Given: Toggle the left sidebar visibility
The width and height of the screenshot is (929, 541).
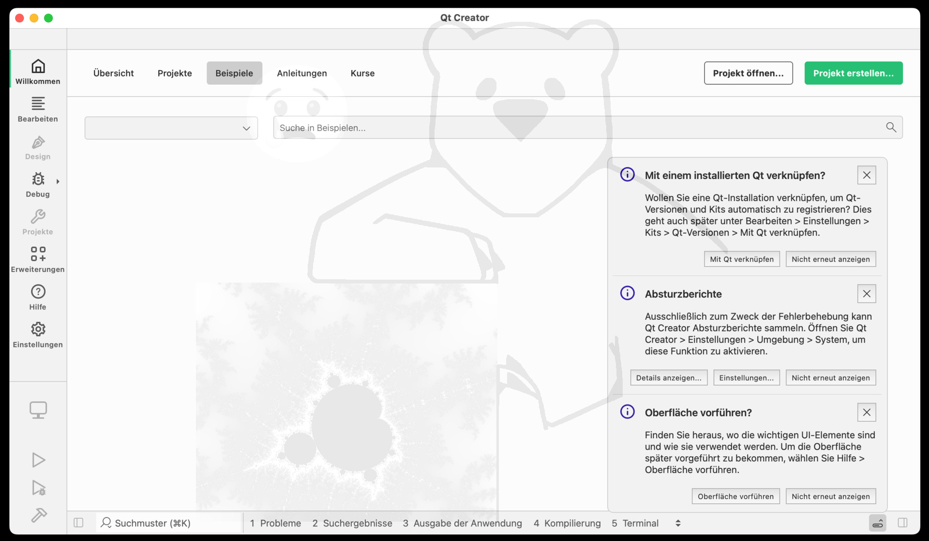Looking at the screenshot, I should (78, 523).
